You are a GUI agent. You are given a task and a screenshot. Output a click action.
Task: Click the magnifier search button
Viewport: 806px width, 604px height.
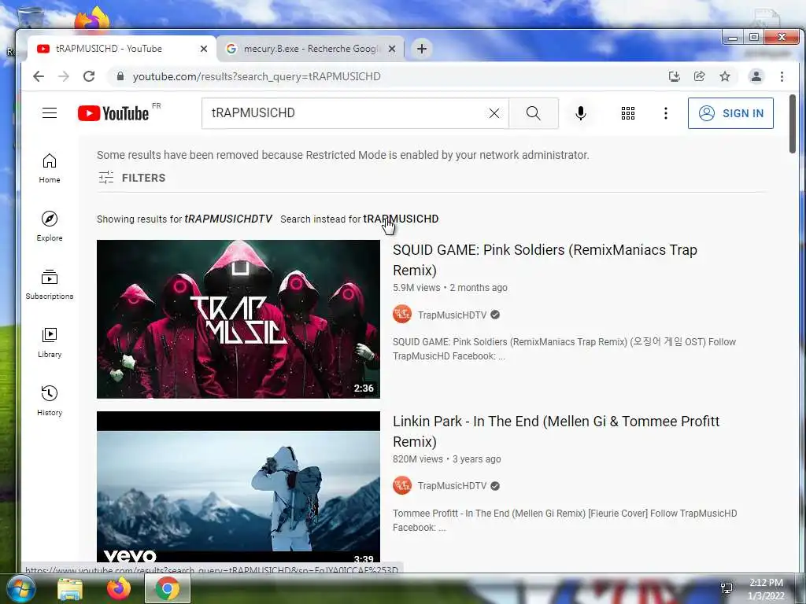pos(534,113)
